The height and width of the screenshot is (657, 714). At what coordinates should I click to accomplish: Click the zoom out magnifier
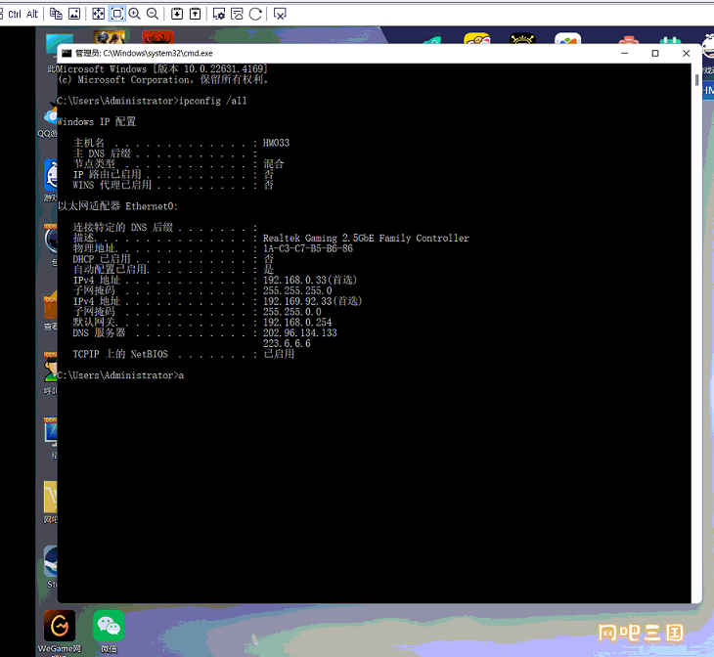pos(153,14)
